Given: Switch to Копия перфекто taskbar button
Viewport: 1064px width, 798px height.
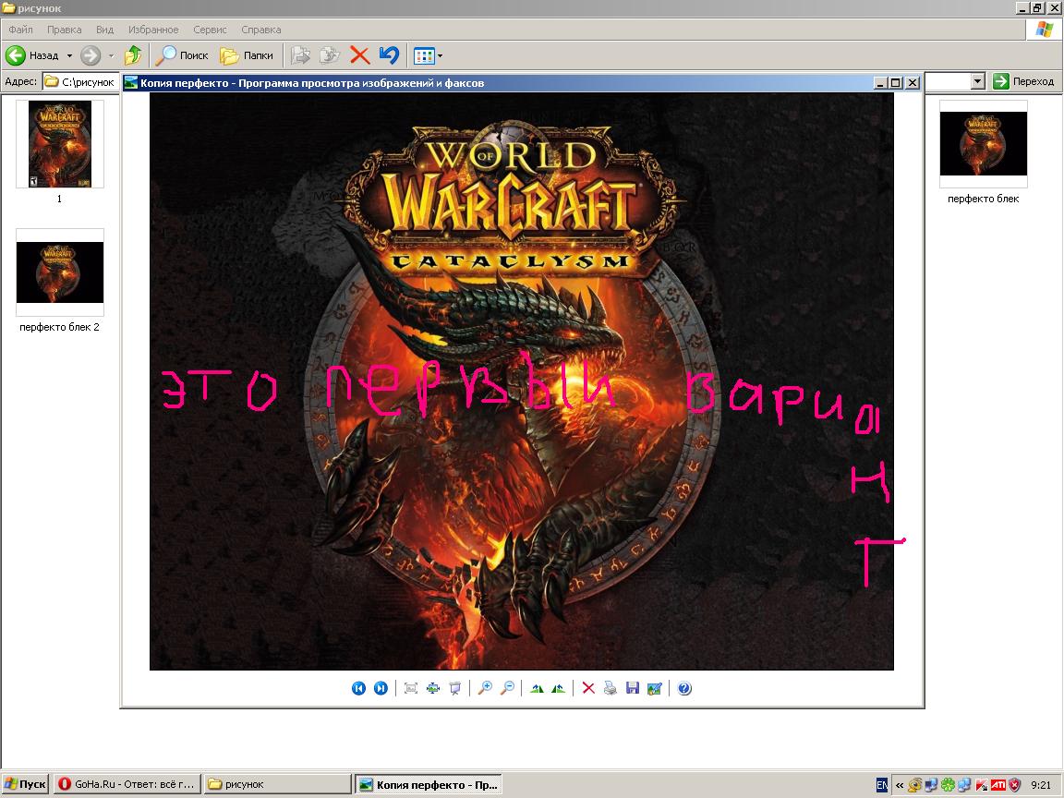Looking at the screenshot, I should [429, 784].
